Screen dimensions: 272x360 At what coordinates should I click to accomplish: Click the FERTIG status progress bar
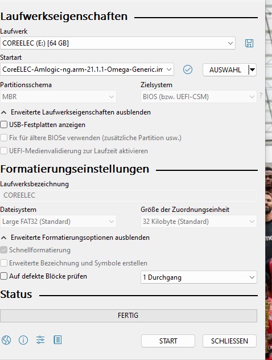pyautogui.click(x=129, y=316)
